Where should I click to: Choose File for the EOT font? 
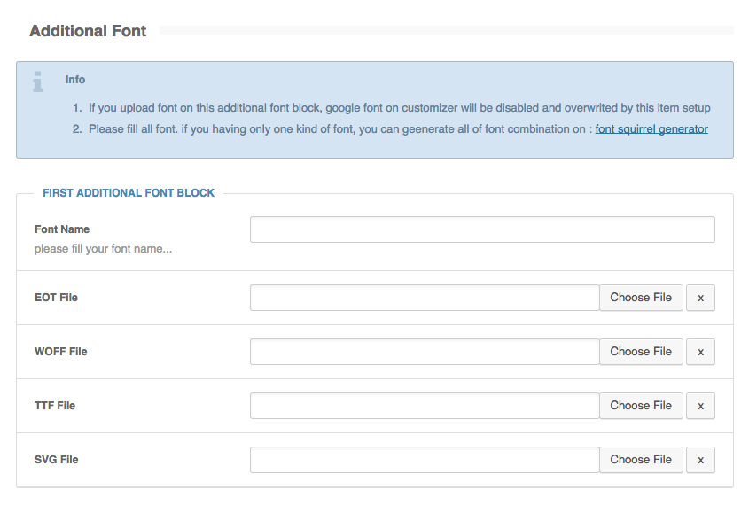coord(641,298)
